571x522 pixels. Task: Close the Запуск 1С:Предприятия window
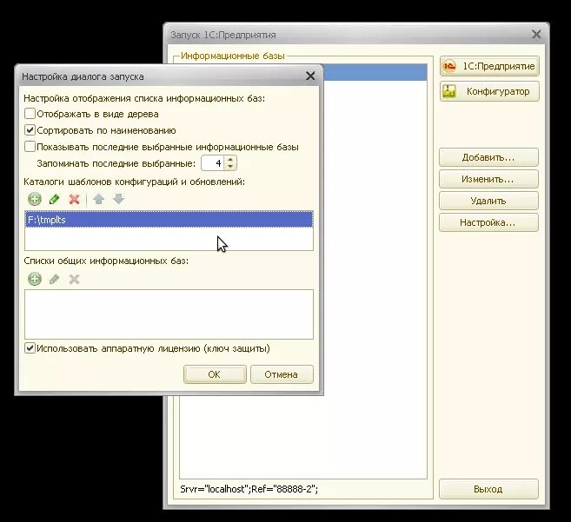pyautogui.click(x=536, y=35)
